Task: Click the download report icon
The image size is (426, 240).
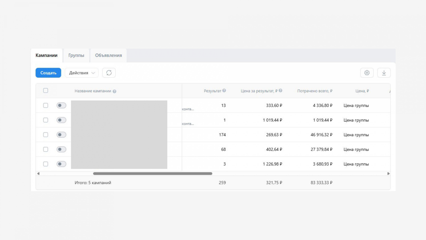Action: 384,73
